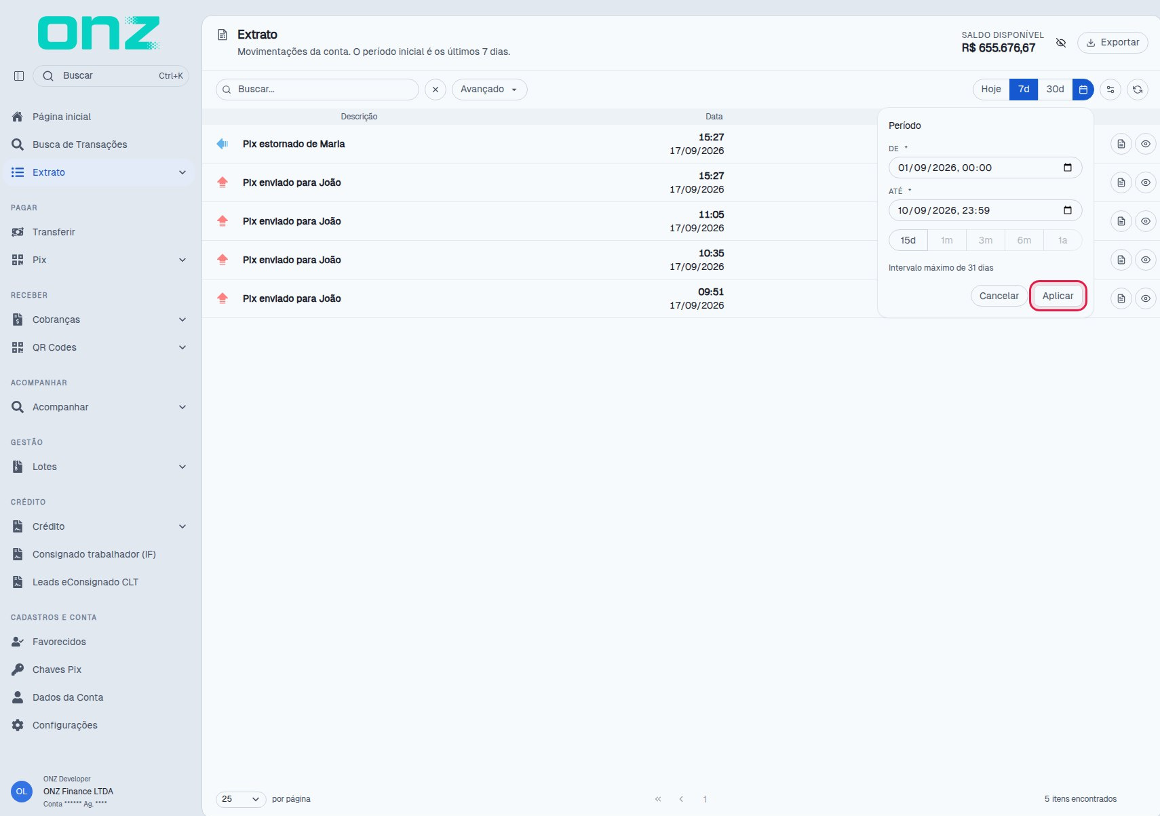Expand the Pix sidebar menu

tap(182, 260)
